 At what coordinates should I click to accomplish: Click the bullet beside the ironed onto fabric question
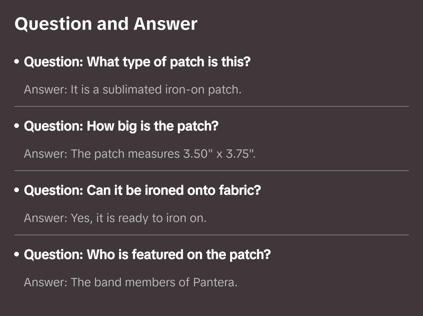[x=17, y=190]
